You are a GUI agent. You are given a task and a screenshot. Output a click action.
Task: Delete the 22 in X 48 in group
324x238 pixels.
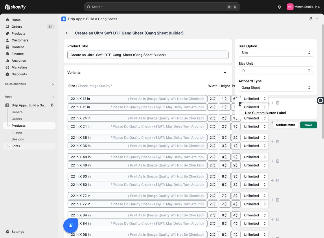tap(277, 161)
